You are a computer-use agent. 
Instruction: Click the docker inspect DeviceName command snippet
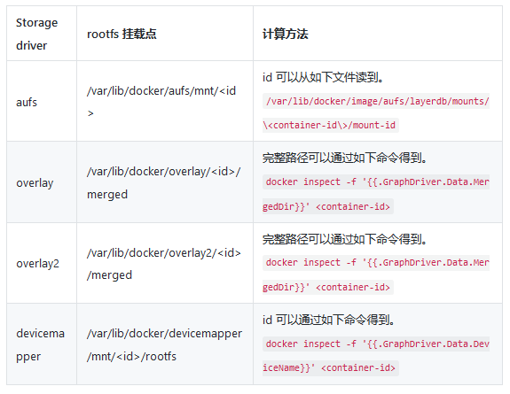coord(376,356)
